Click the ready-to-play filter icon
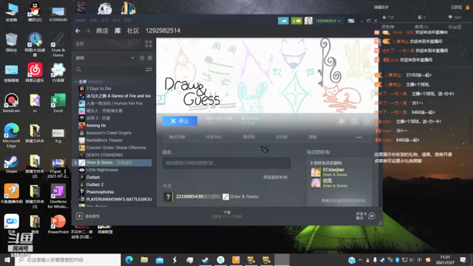473x266 pixels. [x=150, y=58]
